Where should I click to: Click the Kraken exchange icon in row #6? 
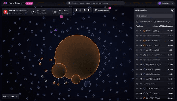(x=144, y=55)
